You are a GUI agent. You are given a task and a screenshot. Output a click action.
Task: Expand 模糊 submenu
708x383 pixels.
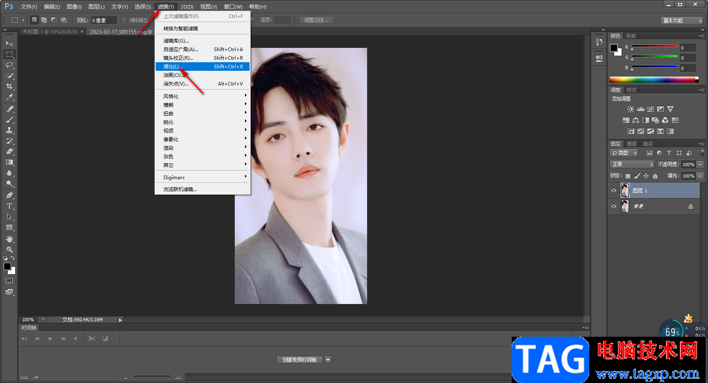point(202,105)
